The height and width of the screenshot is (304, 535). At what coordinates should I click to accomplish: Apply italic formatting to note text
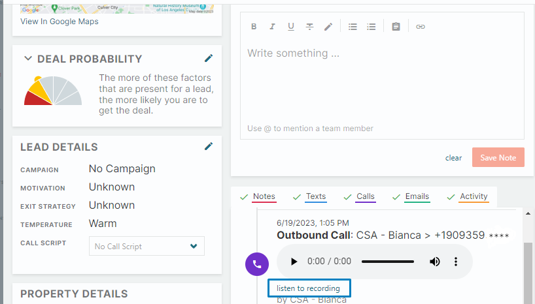[273, 27]
